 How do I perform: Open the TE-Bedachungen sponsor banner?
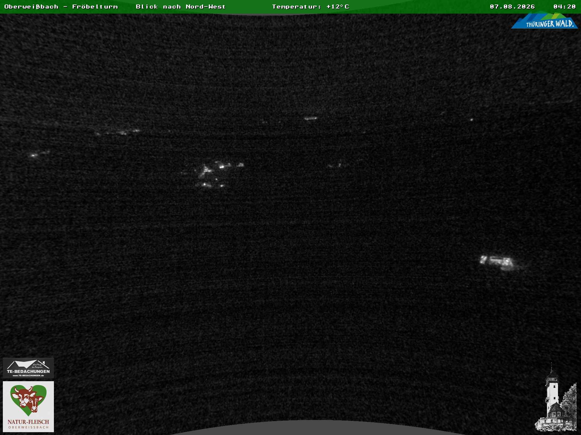(x=28, y=368)
